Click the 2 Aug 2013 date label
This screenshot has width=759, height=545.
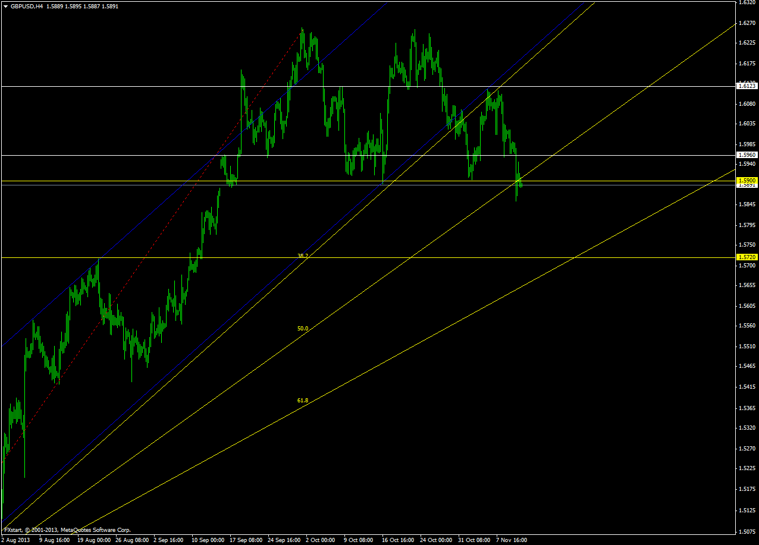16,540
